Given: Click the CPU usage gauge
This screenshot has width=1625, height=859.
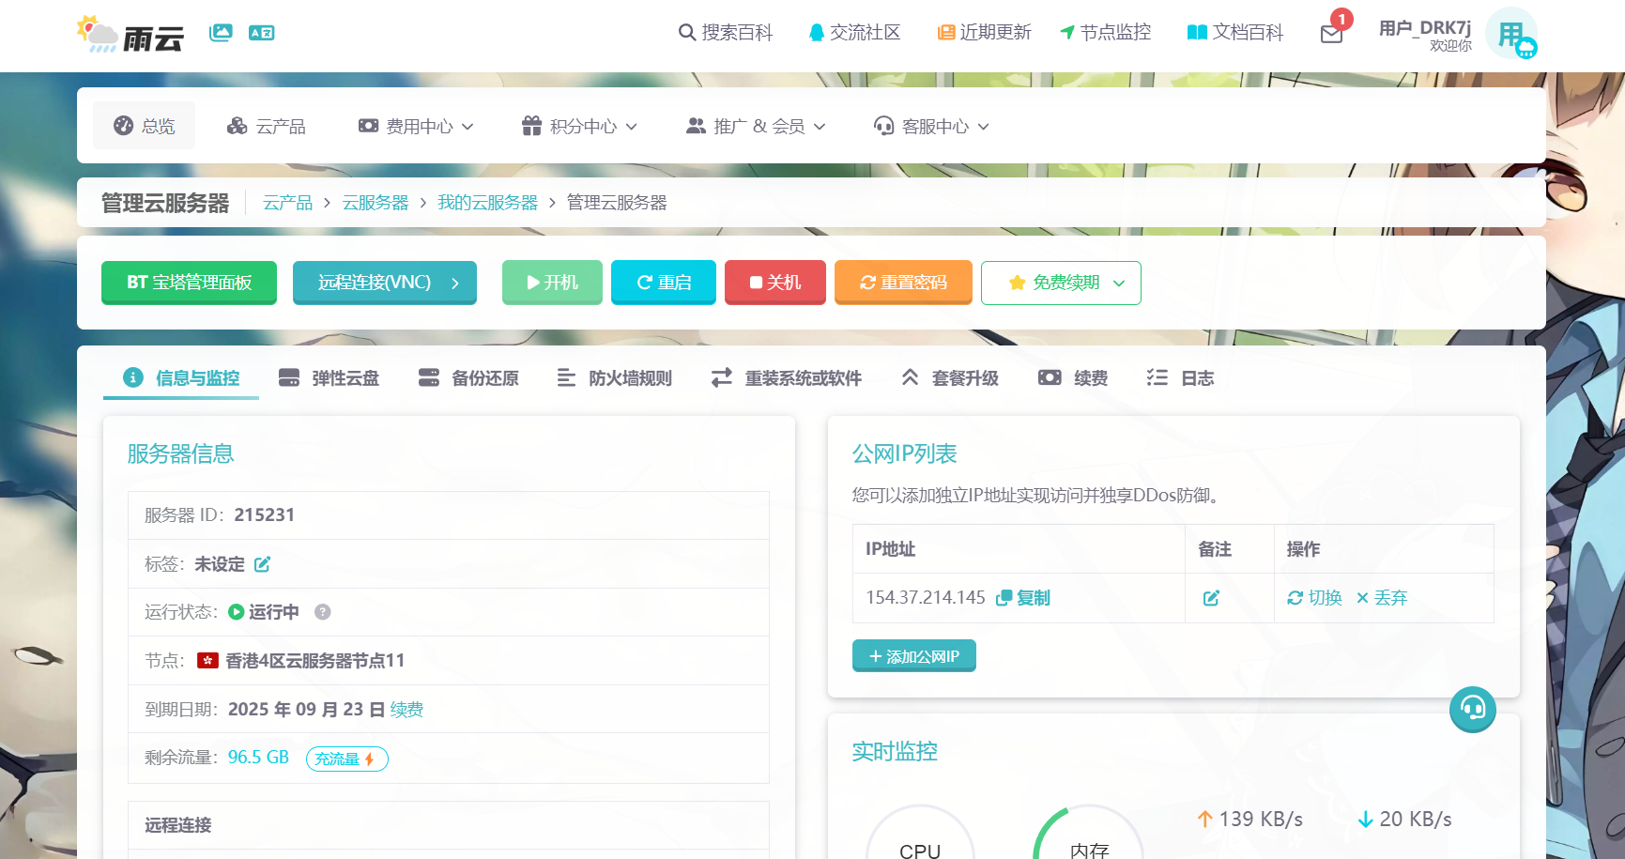Looking at the screenshot, I should 920,834.
